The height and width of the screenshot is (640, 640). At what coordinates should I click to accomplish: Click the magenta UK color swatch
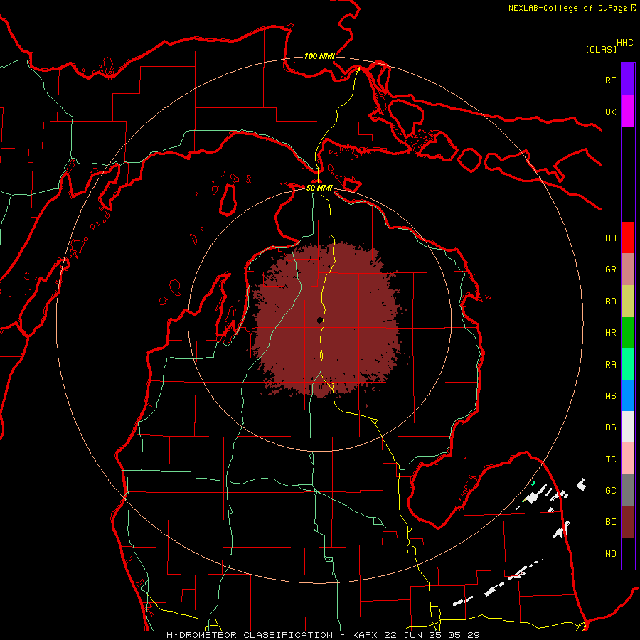click(x=628, y=112)
